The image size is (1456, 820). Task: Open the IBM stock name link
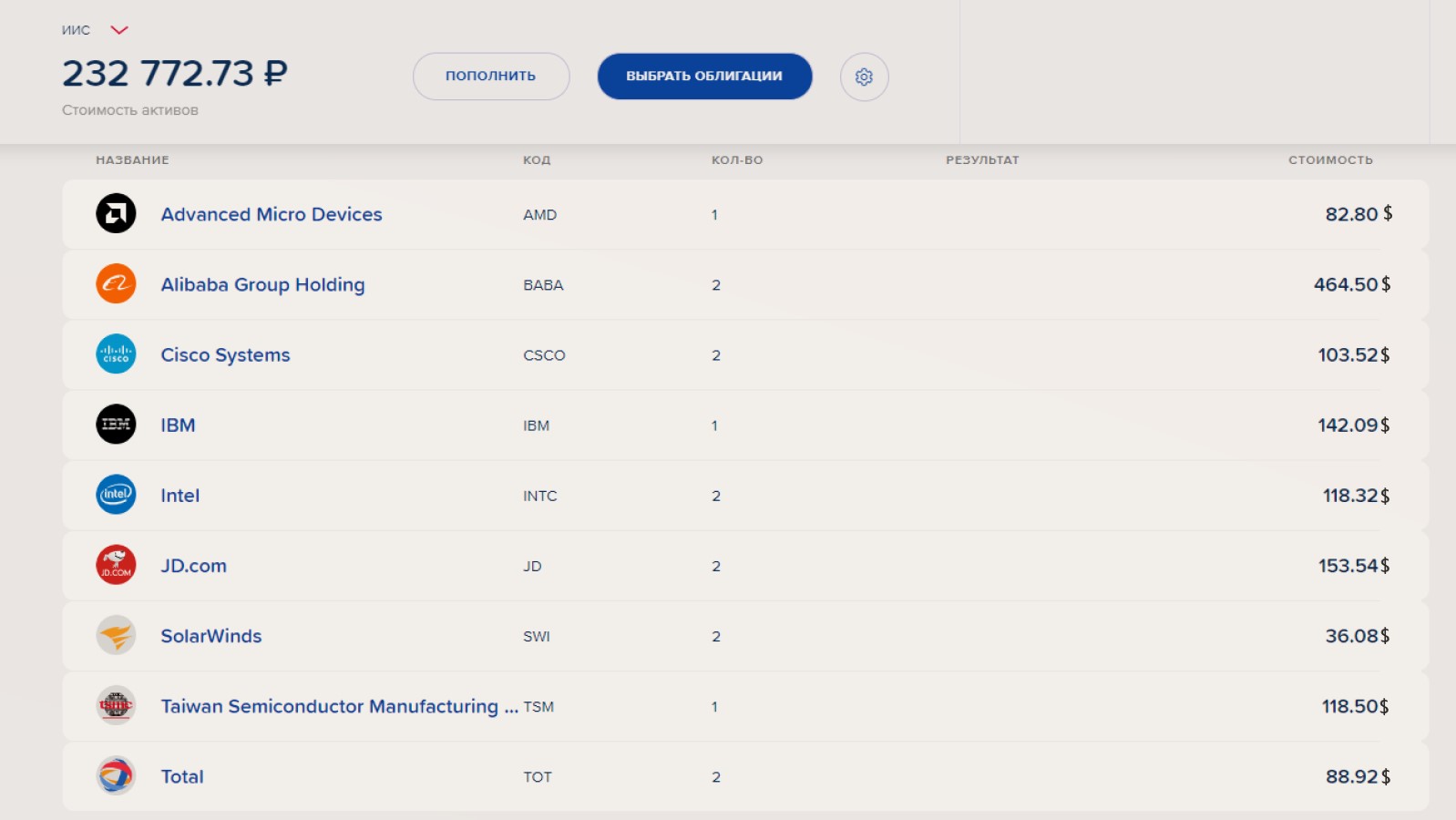coord(178,425)
